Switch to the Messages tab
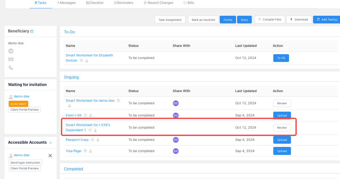 click(x=66, y=3)
